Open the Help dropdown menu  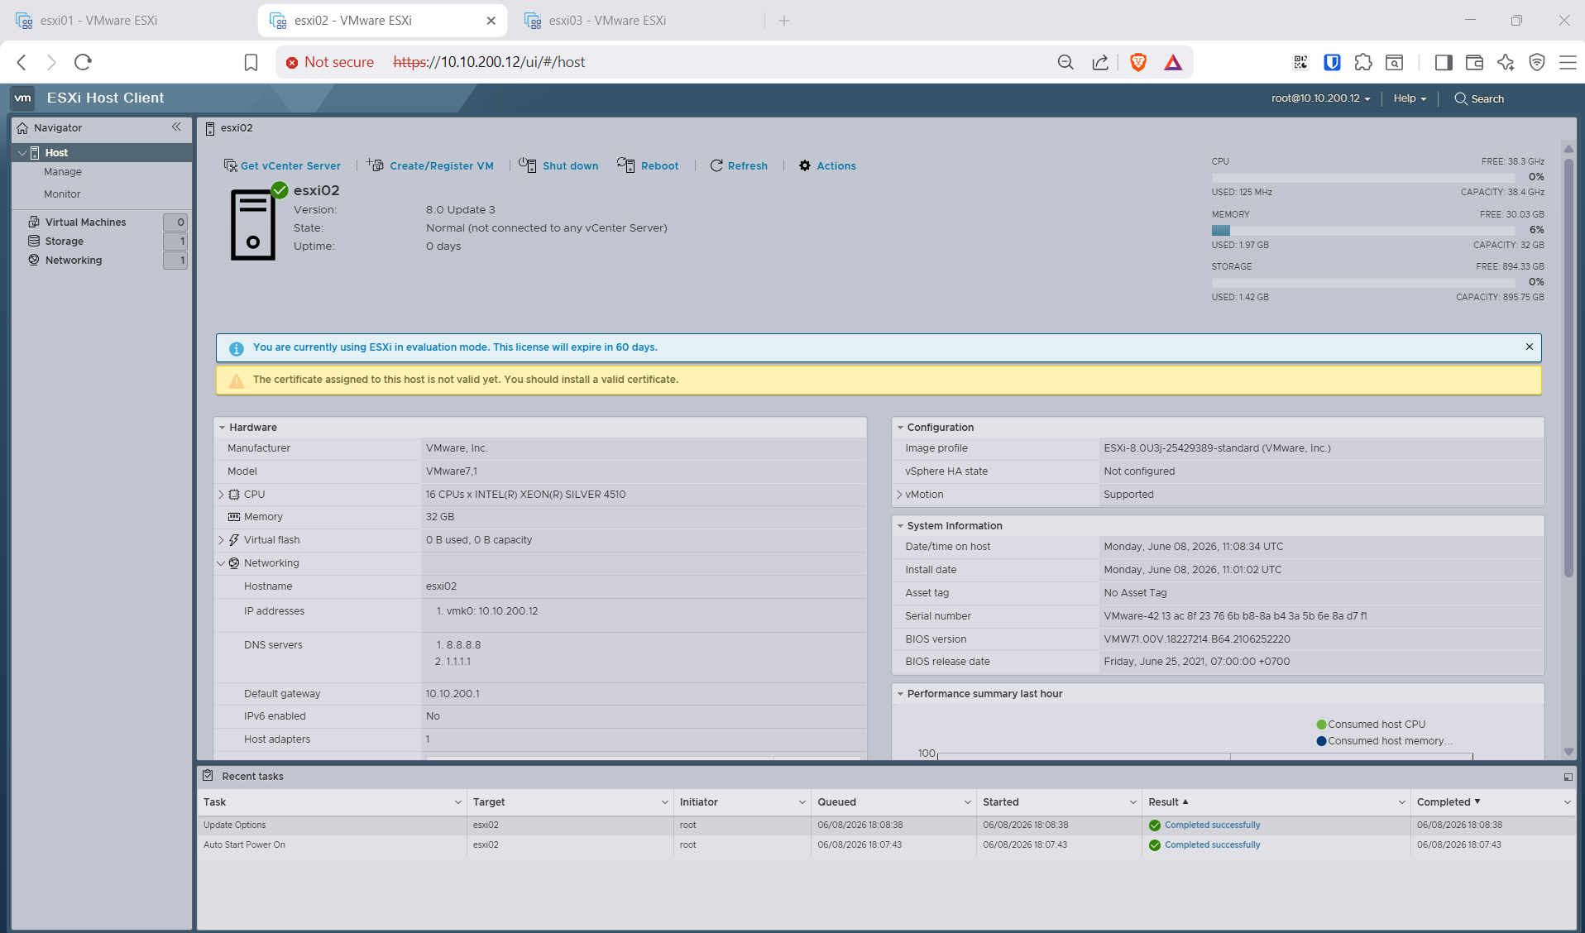pos(1410,98)
